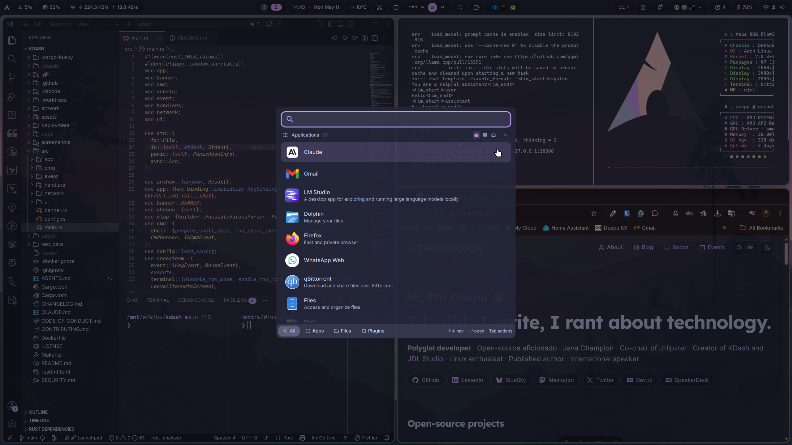Open the All Bookmarks folder
The width and height of the screenshot is (792, 445).
pos(762,228)
